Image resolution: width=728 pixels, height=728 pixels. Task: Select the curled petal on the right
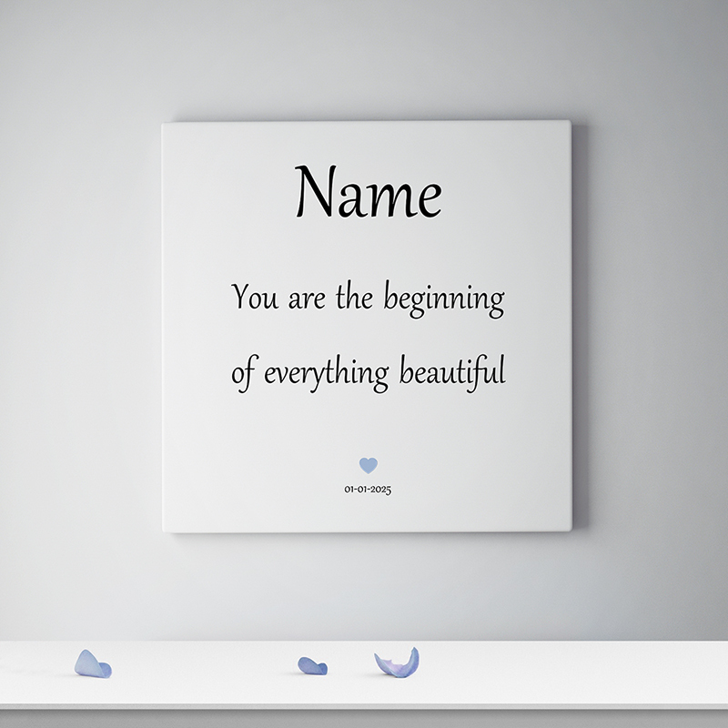click(398, 664)
